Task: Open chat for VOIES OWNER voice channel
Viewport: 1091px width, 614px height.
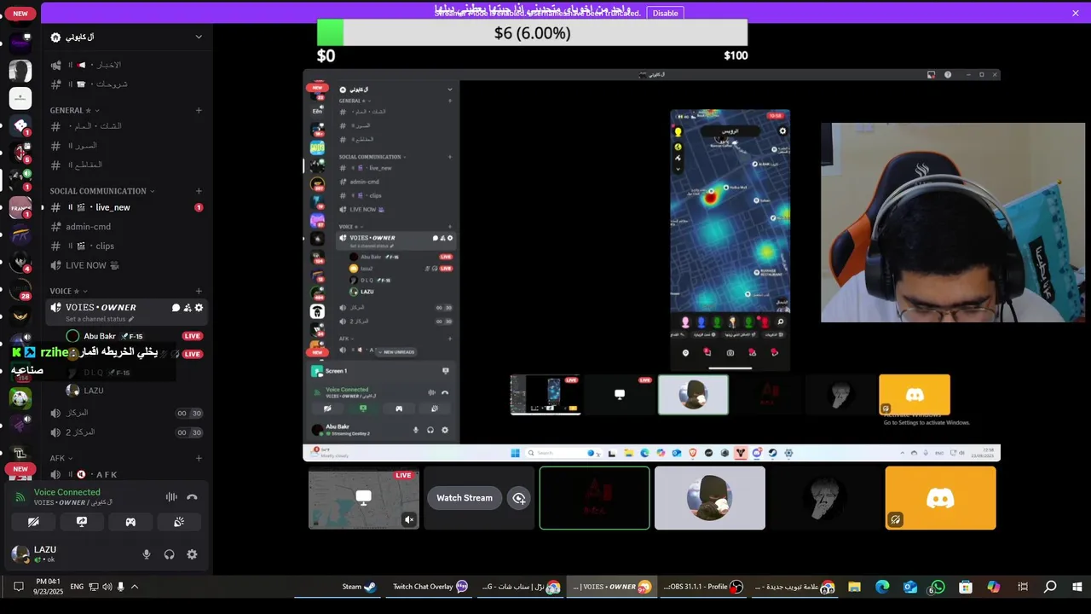Action: click(x=176, y=308)
